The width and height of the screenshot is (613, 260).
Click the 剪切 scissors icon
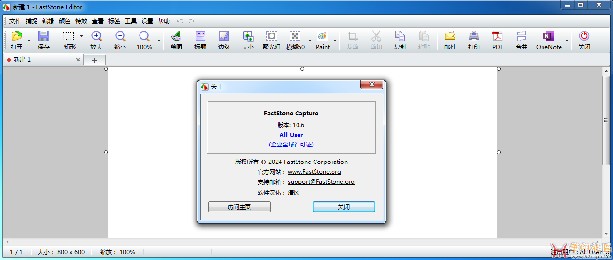click(x=376, y=36)
